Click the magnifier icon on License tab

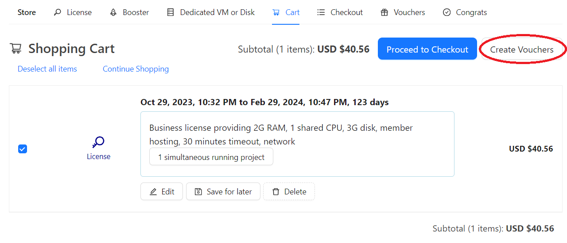(x=58, y=12)
